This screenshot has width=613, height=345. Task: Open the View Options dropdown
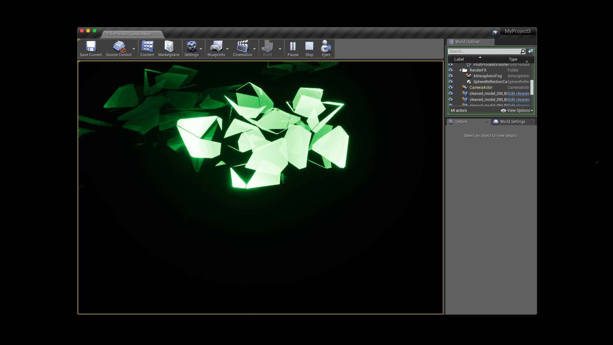[x=517, y=111]
